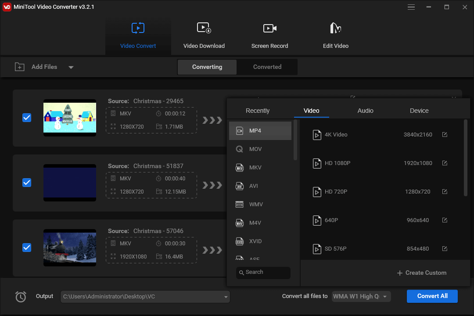The image size is (474, 316).
Task: Edit the HD 1080P preset settings
Action: (445, 163)
